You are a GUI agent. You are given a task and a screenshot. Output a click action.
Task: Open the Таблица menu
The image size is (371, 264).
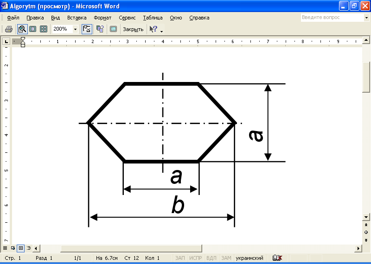click(153, 18)
